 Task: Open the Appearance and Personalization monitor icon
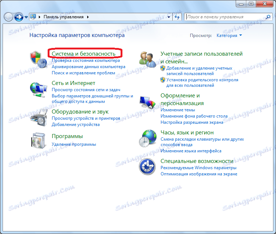(147, 102)
